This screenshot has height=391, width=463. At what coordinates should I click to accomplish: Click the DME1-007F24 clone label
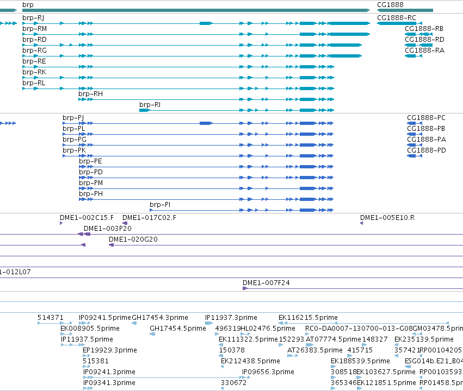tap(266, 283)
